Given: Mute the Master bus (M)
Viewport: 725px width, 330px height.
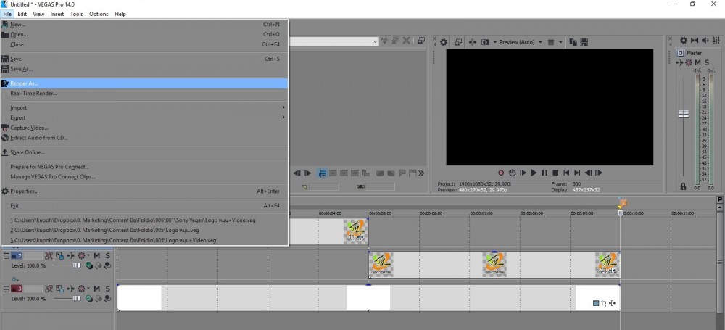Looking at the screenshot, I should (697, 62).
